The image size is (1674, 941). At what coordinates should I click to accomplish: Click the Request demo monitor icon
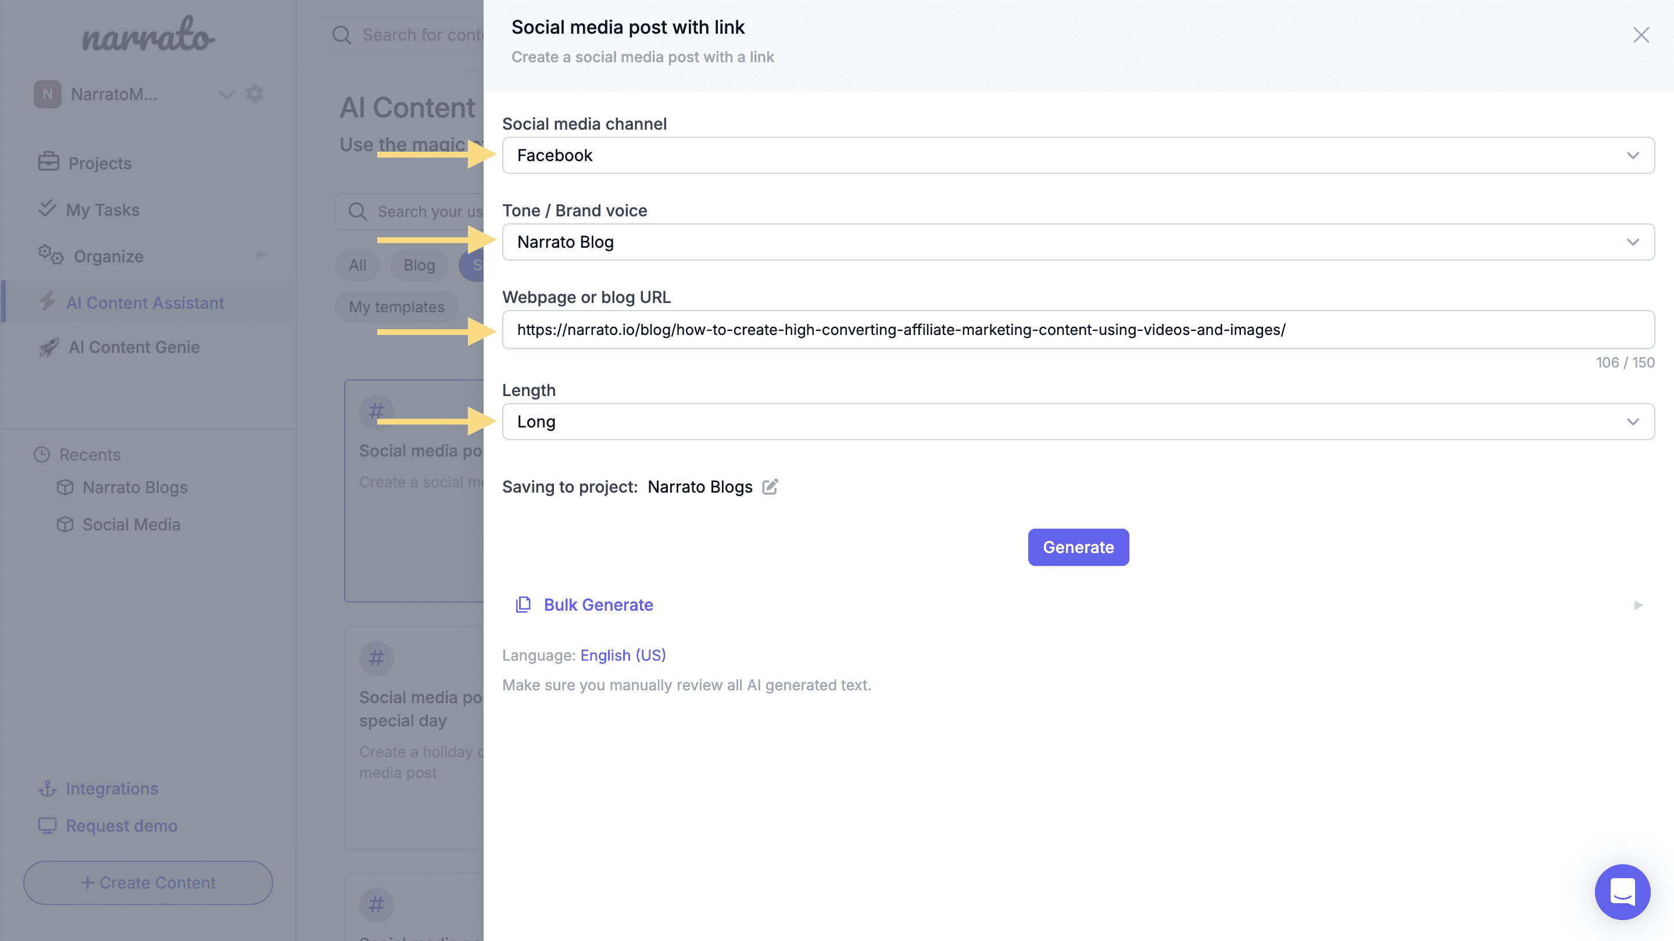[48, 826]
